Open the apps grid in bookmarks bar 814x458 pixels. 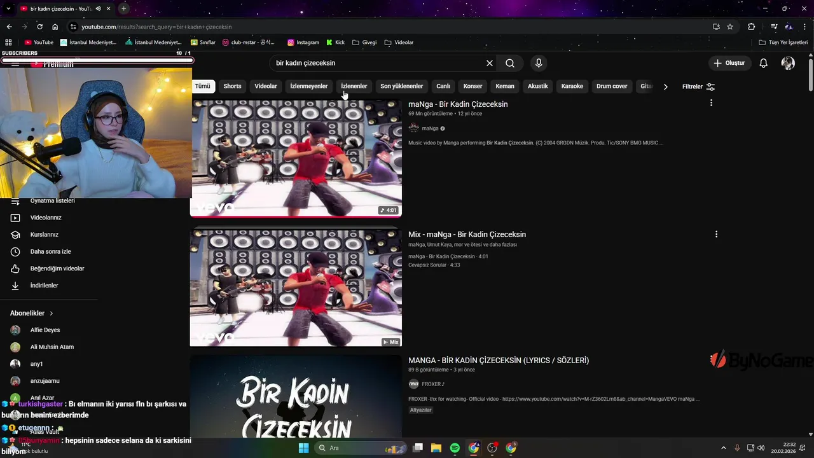point(8,43)
